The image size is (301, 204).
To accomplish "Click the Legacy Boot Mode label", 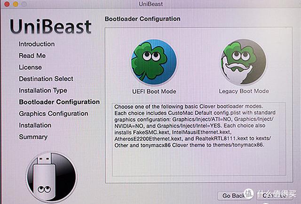I will (x=244, y=91).
